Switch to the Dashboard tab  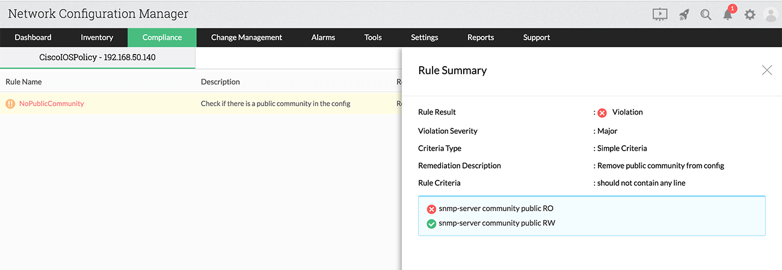click(33, 37)
